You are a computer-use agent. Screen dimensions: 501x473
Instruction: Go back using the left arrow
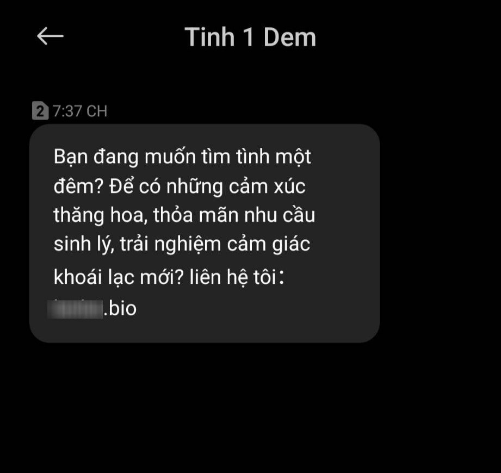click(x=50, y=36)
